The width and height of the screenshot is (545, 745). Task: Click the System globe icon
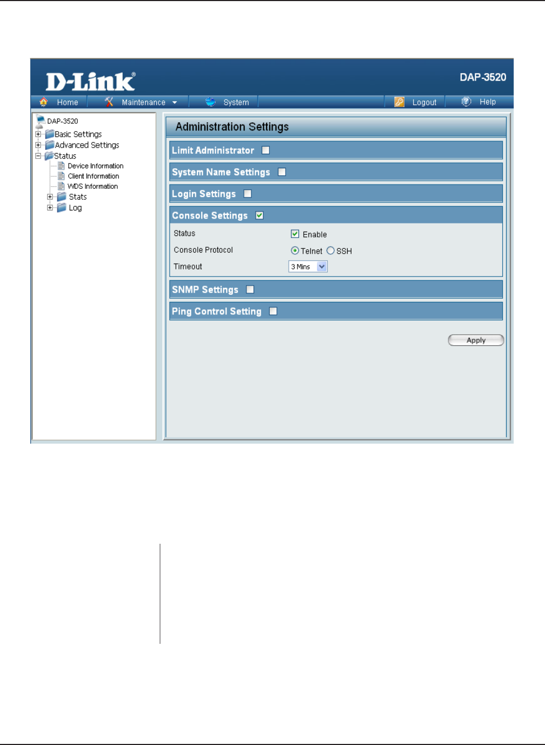pos(210,102)
